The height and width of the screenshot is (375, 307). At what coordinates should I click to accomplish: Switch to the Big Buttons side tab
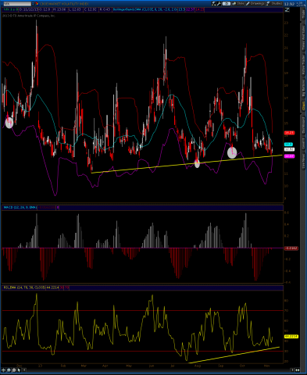303,87
